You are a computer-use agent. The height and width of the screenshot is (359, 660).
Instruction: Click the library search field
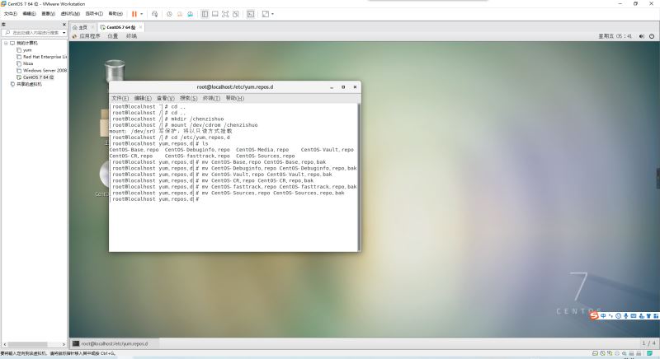coord(34,32)
